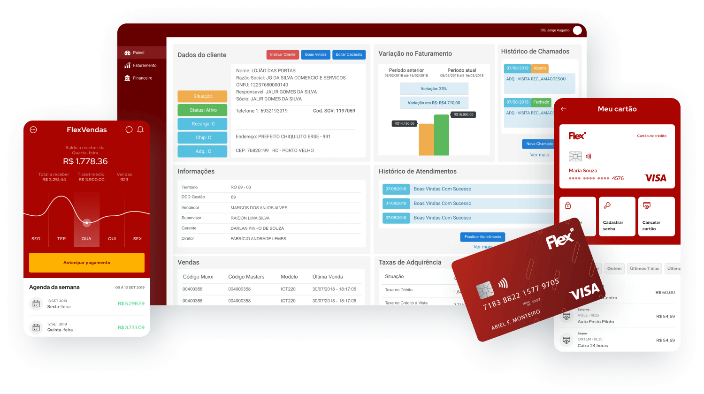This screenshot has width=704, height=394.
Task: Click the padlock icon card tile
Action: click(x=568, y=205)
